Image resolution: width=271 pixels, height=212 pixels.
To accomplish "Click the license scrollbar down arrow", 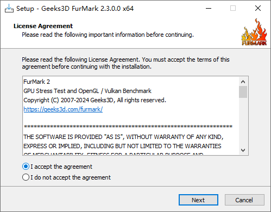I will click(x=243, y=150).
